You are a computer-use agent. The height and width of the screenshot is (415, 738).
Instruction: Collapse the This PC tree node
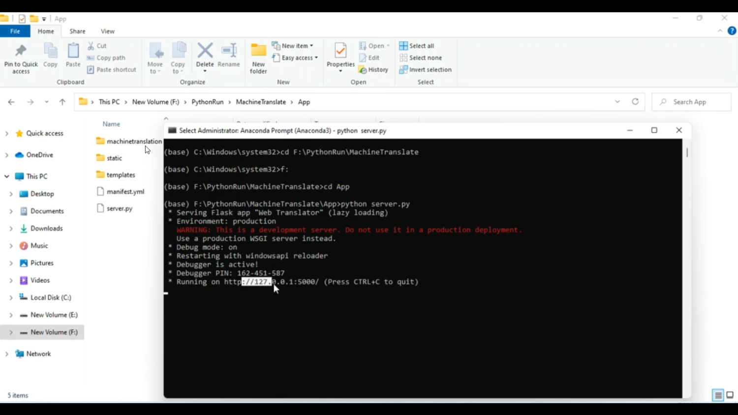pos(6,176)
